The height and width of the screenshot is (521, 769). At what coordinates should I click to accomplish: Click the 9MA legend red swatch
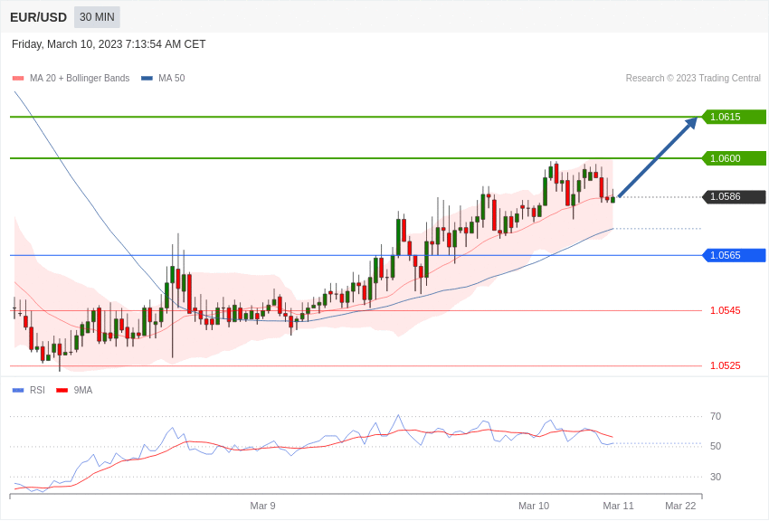click(x=62, y=391)
